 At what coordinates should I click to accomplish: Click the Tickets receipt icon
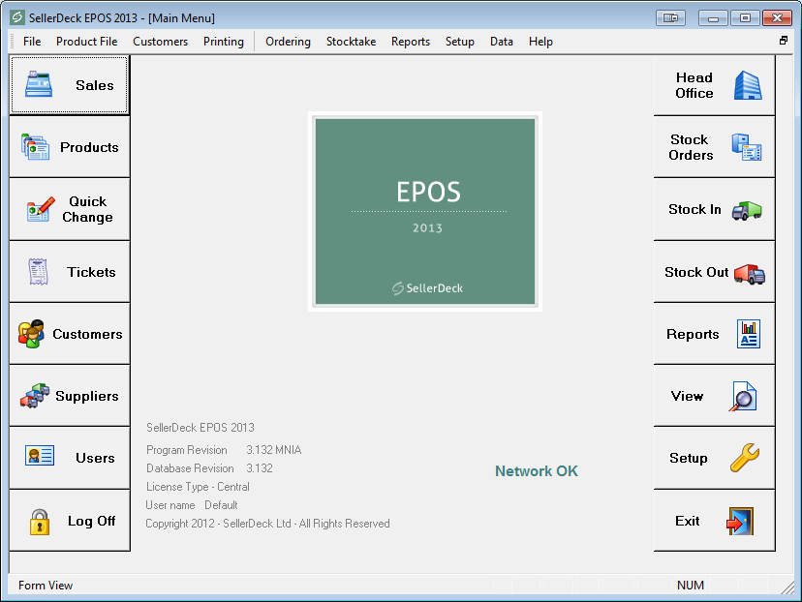(39, 272)
